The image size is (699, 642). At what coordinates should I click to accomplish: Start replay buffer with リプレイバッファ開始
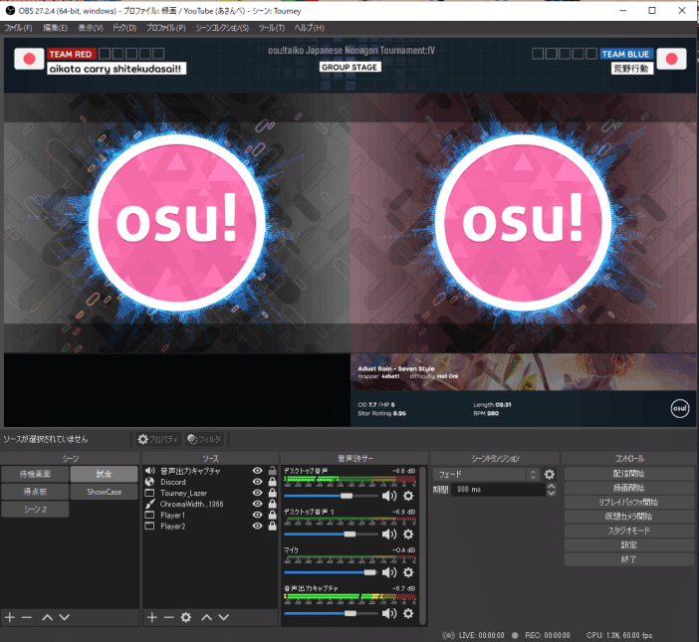click(628, 502)
